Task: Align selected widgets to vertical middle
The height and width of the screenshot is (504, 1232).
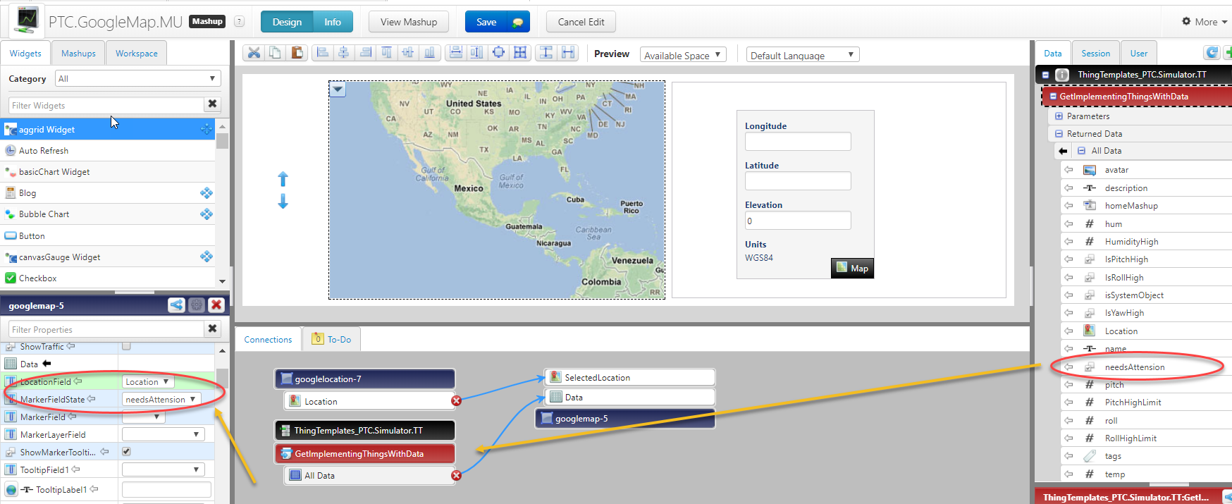Action: 408,53
